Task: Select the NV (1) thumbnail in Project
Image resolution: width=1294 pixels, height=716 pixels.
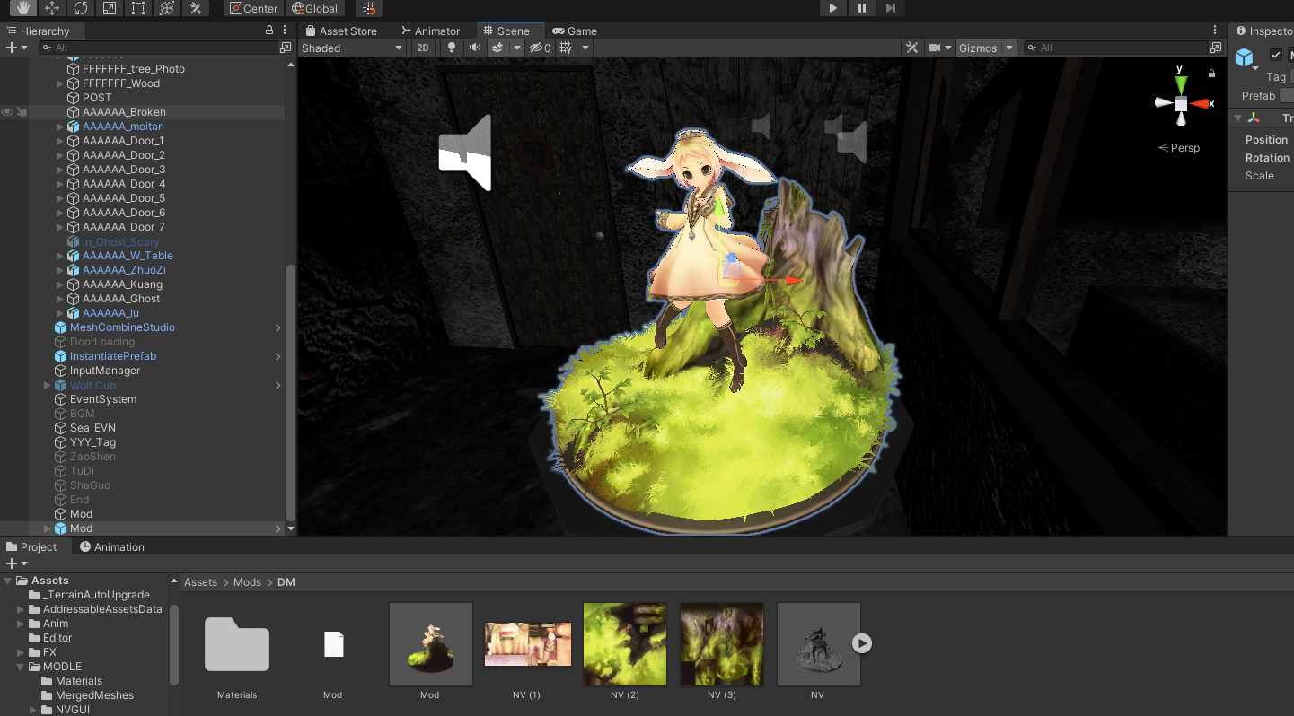Action: (x=527, y=644)
